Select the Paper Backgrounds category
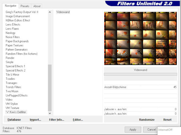This screenshot has height=135, width=181. tap(17, 41)
